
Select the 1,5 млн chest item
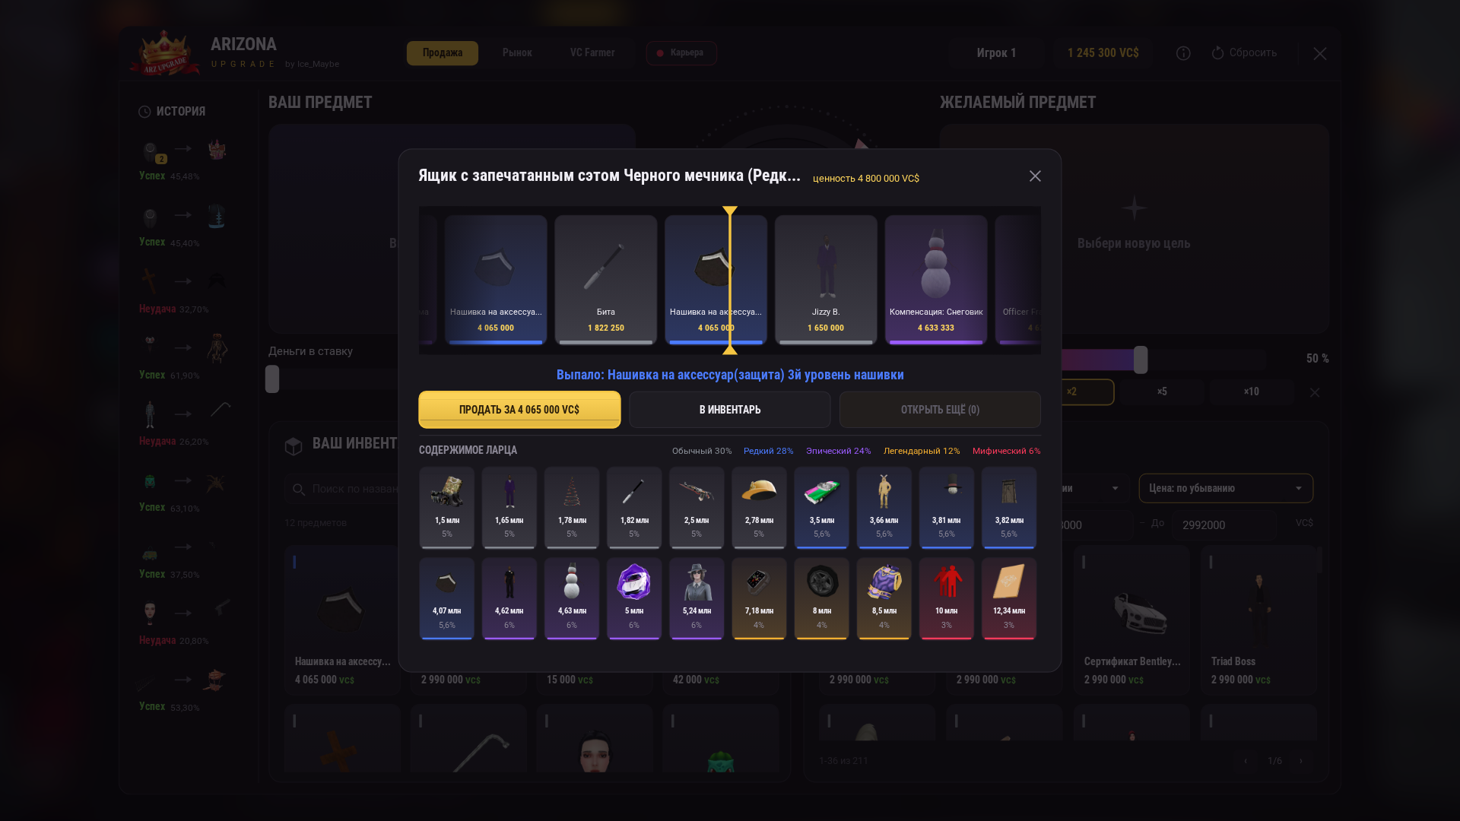[x=447, y=508]
